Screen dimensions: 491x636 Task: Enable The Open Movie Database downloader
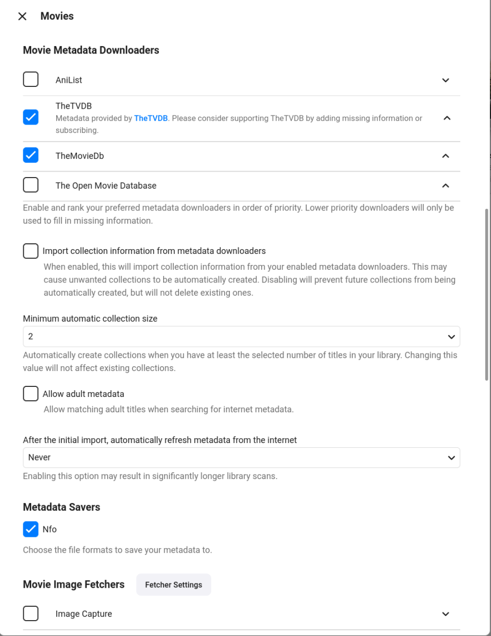(30, 185)
